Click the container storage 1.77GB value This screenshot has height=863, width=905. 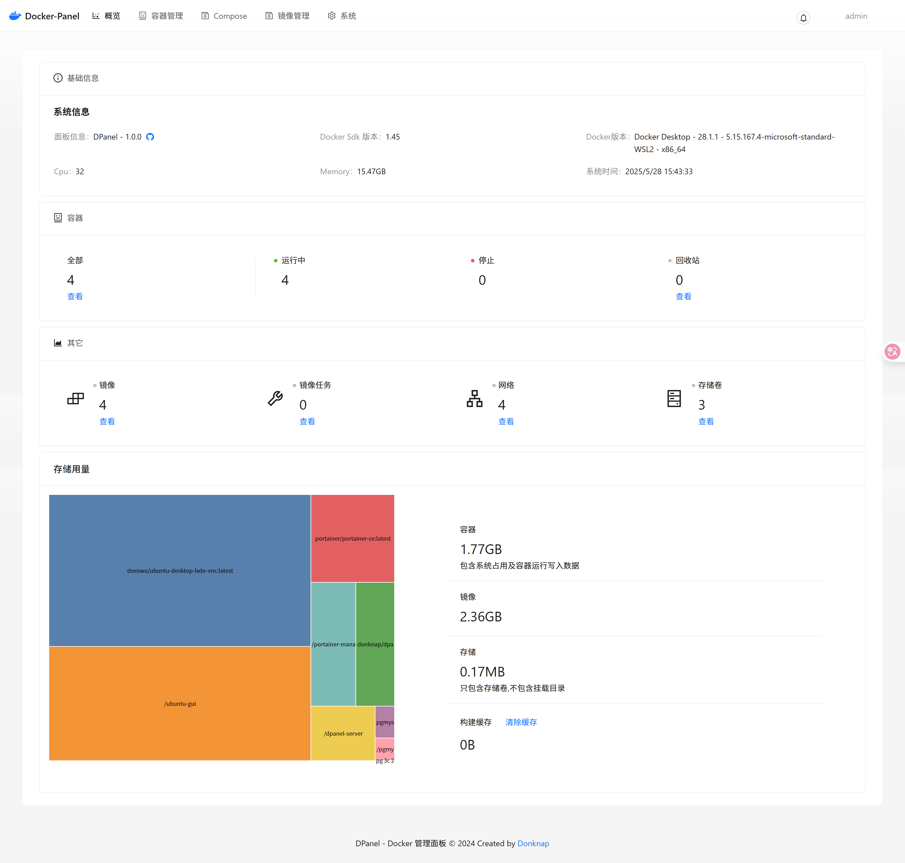481,549
